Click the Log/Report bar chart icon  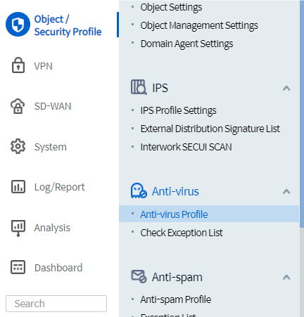coord(18,186)
